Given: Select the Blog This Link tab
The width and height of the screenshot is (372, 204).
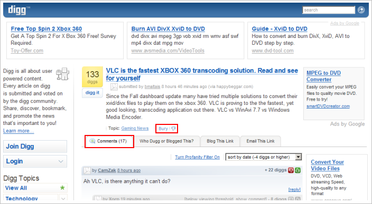Looking at the screenshot, I should point(220,141).
